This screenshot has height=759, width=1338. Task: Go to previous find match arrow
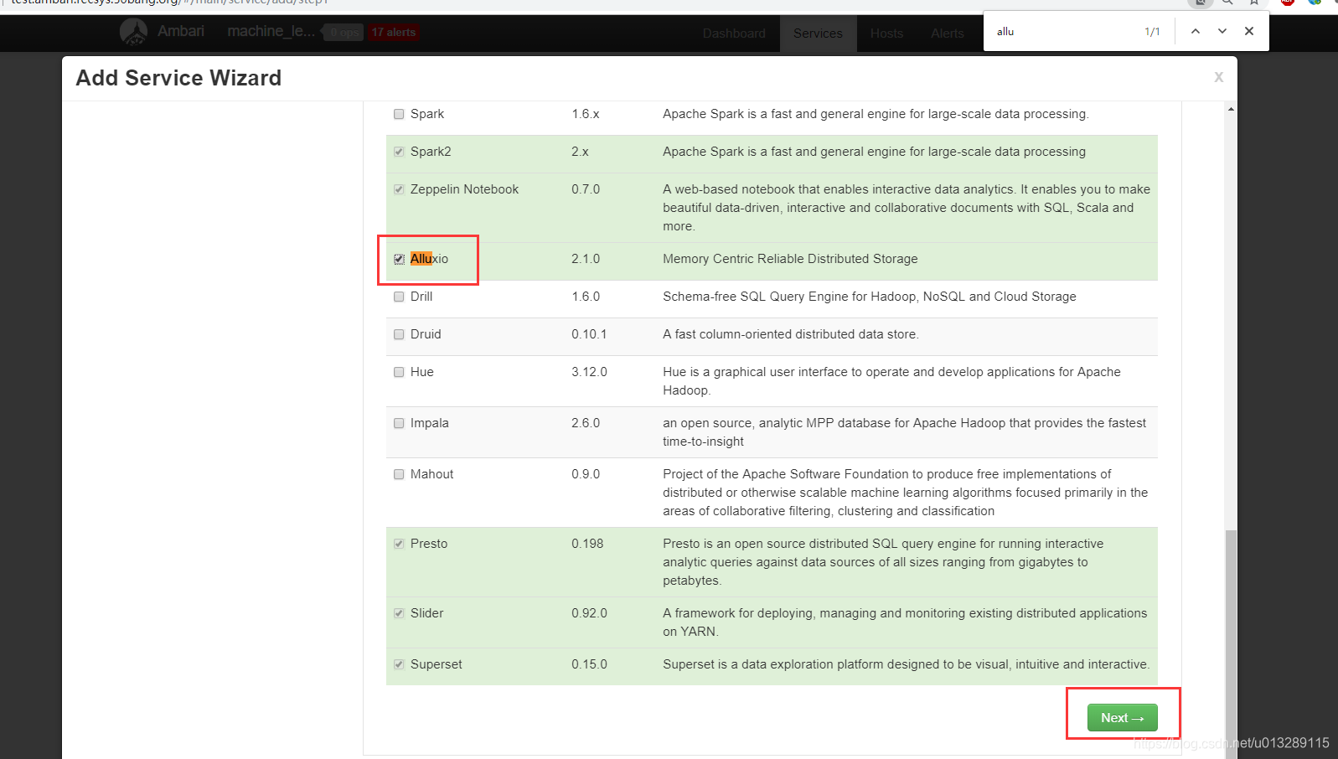pos(1196,31)
